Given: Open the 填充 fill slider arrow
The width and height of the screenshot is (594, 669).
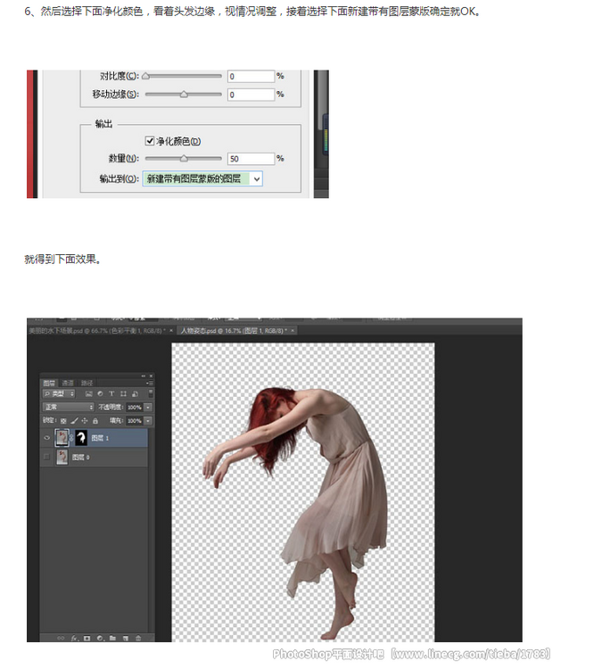Looking at the screenshot, I should tap(148, 421).
